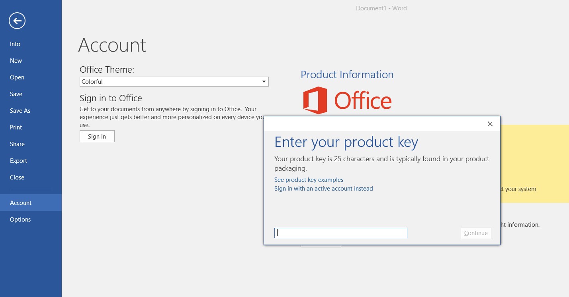Click Save in the left sidebar

click(x=16, y=94)
